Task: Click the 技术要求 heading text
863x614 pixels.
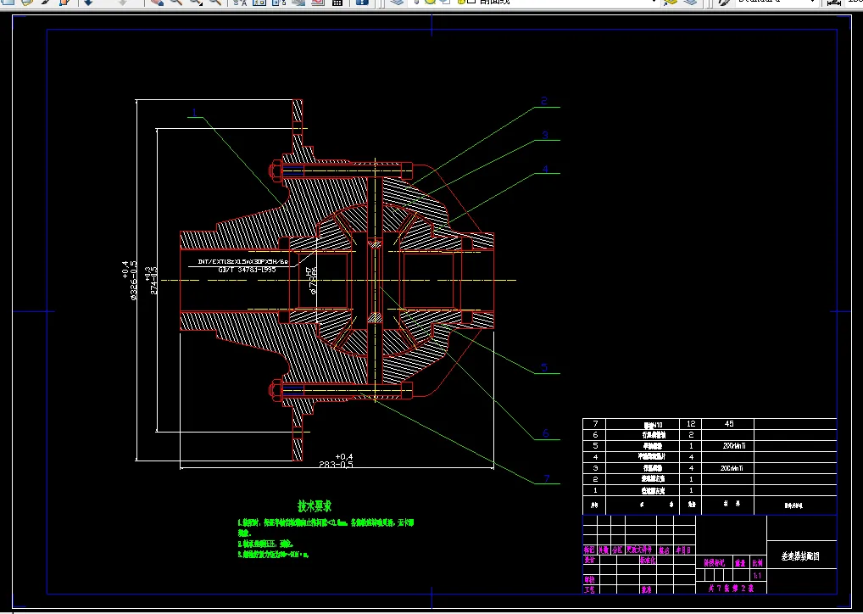Action: click(x=315, y=505)
